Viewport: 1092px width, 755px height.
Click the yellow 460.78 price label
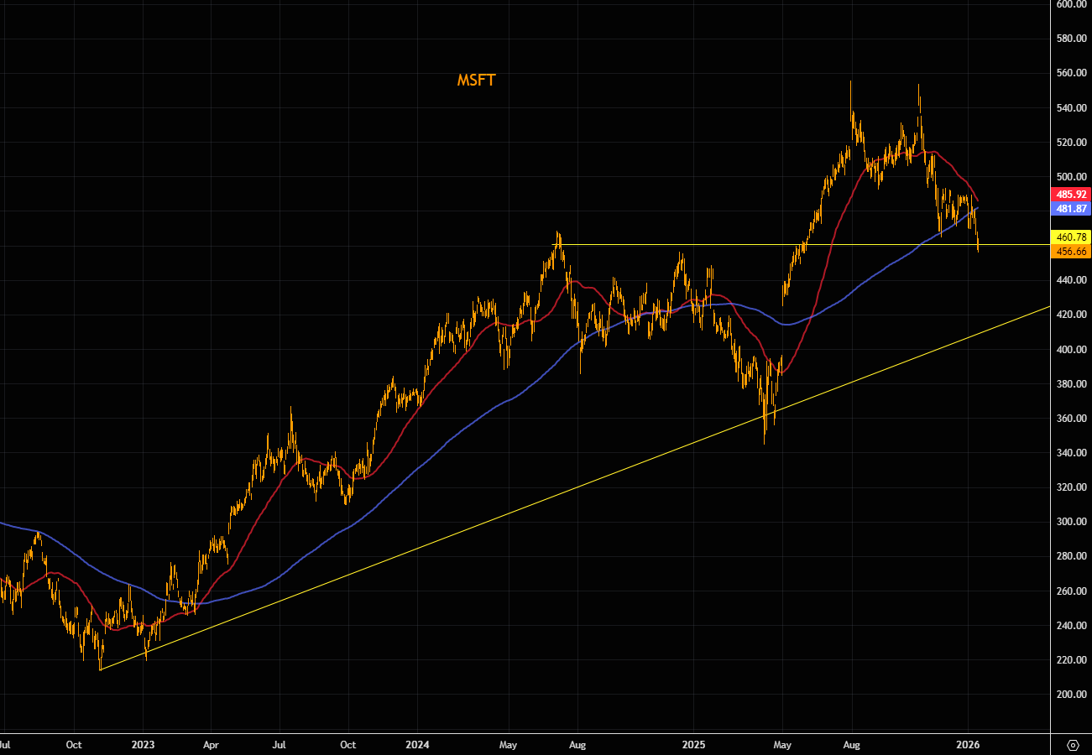(x=1072, y=237)
